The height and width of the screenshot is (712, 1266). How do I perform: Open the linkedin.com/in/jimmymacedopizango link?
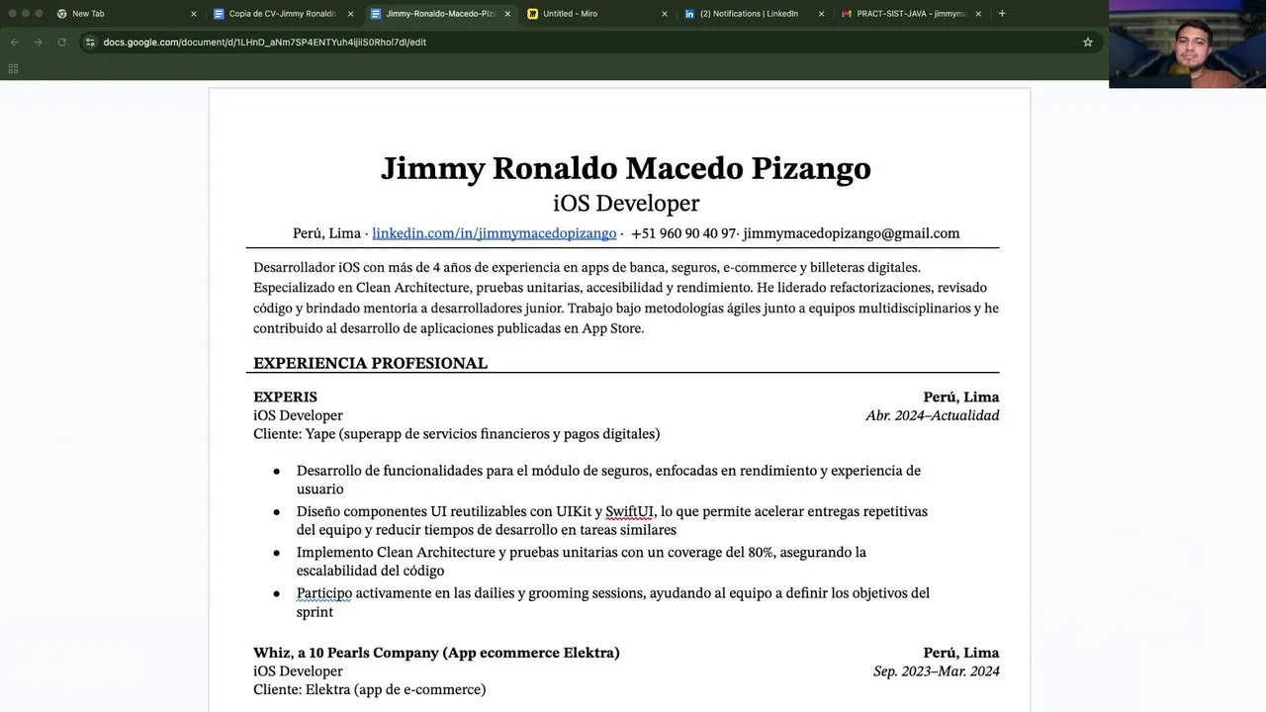(494, 233)
